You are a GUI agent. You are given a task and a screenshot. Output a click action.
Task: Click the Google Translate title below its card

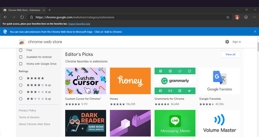[210, 99]
